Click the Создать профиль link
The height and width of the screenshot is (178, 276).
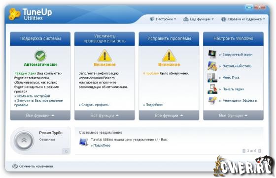94,105
